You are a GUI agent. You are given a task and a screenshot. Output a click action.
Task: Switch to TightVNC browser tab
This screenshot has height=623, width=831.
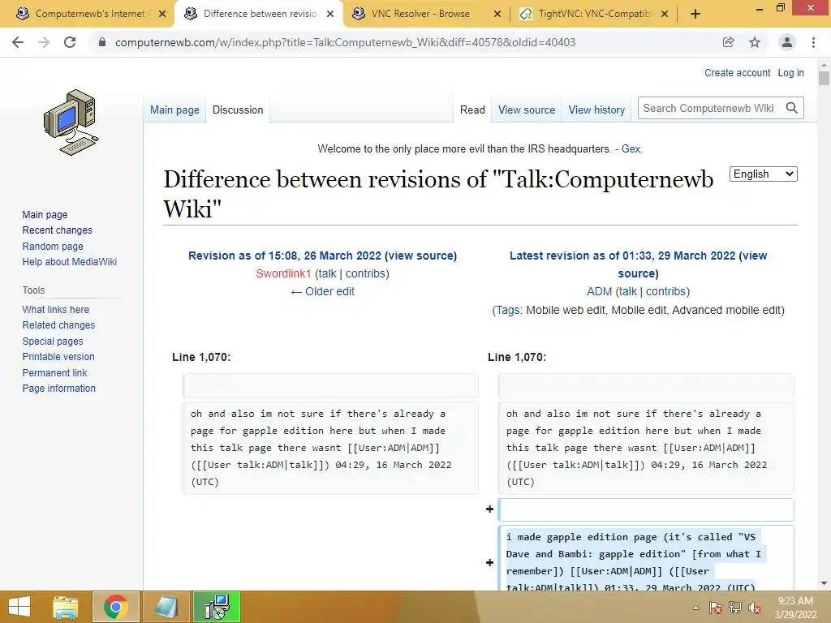(x=595, y=15)
